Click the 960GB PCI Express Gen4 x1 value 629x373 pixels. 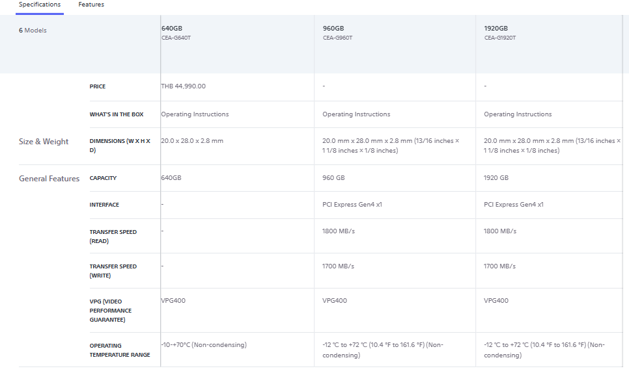tap(352, 205)
